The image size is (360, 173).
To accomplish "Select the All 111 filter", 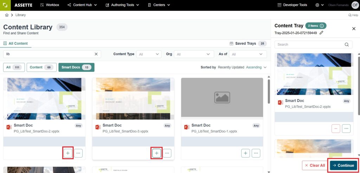I will 14,67.
